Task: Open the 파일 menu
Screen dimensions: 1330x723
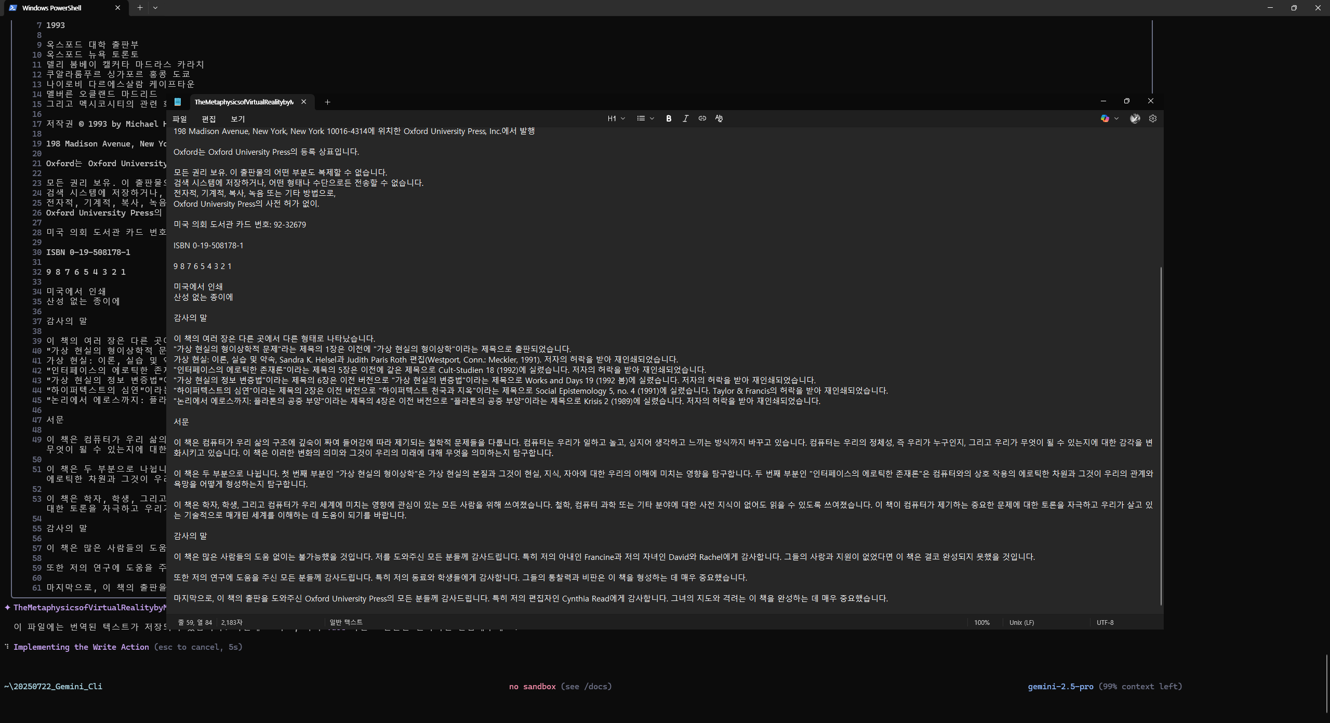Action: coord(180,119)
